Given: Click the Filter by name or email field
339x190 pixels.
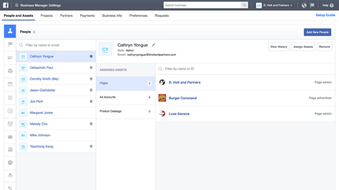Looking at the screenshot, I should pyautogui.click(x=56, y=45).
